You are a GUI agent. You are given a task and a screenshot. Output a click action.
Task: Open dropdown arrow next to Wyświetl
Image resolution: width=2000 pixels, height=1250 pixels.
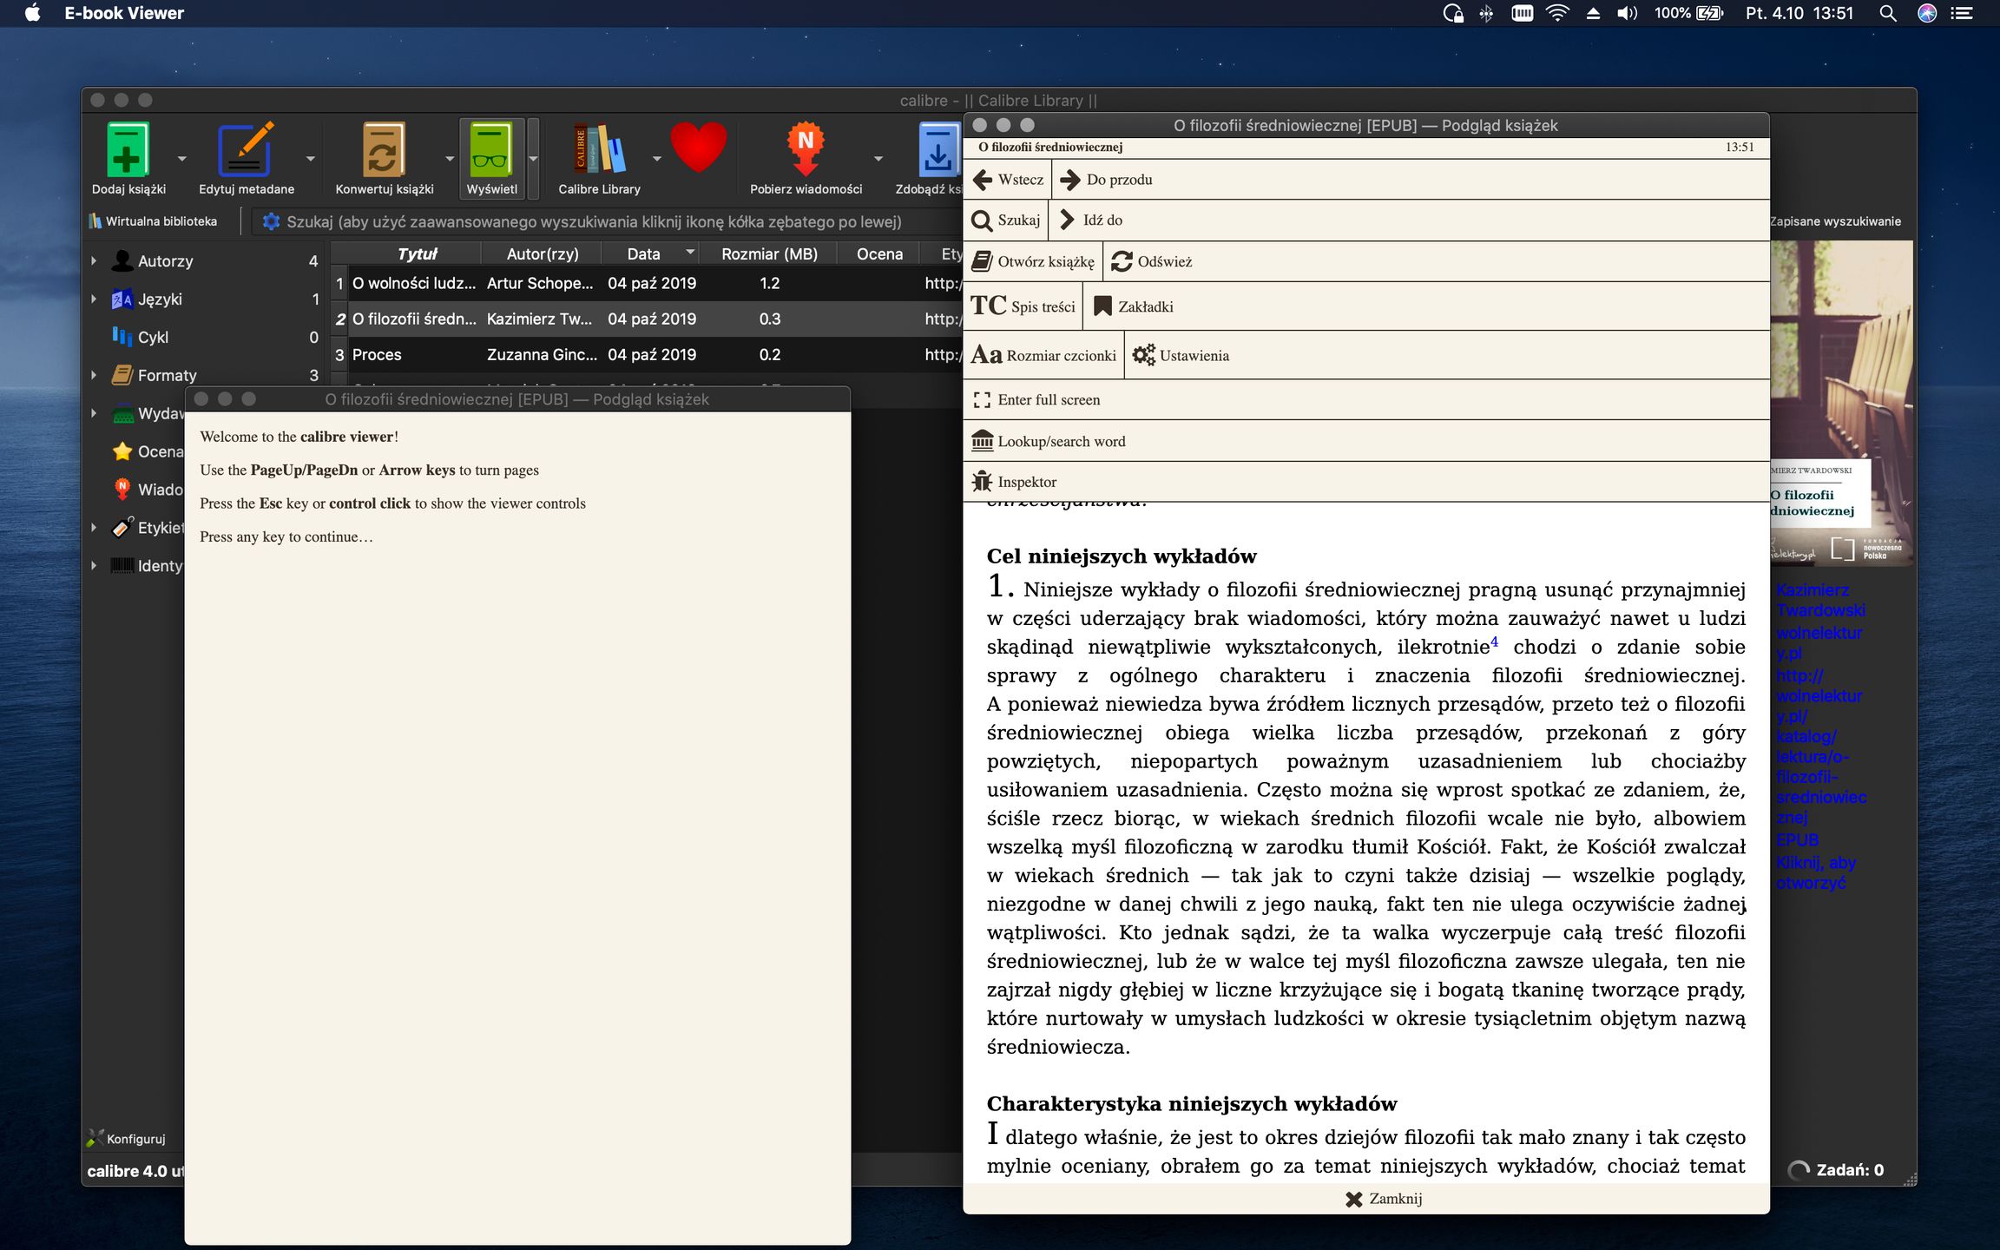(533, 159)
